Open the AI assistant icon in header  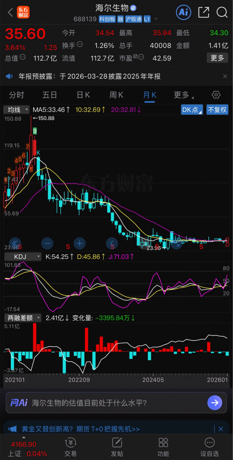click(x=184, y=12)
